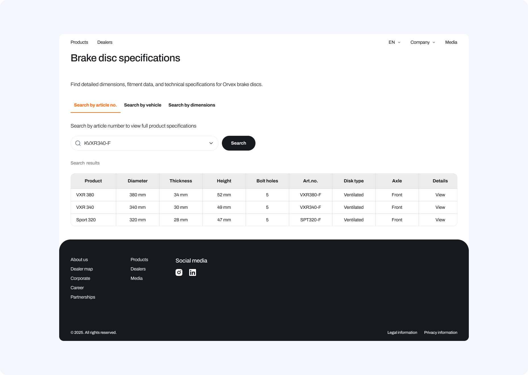Screen dimensions: 528x375
Task: Click article number VXR380-F
Action: pyautogui.click(x=311, y=195)
